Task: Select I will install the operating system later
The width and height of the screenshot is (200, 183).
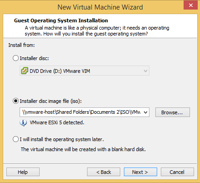Action: pyautogui.click(x=15, y=139)
